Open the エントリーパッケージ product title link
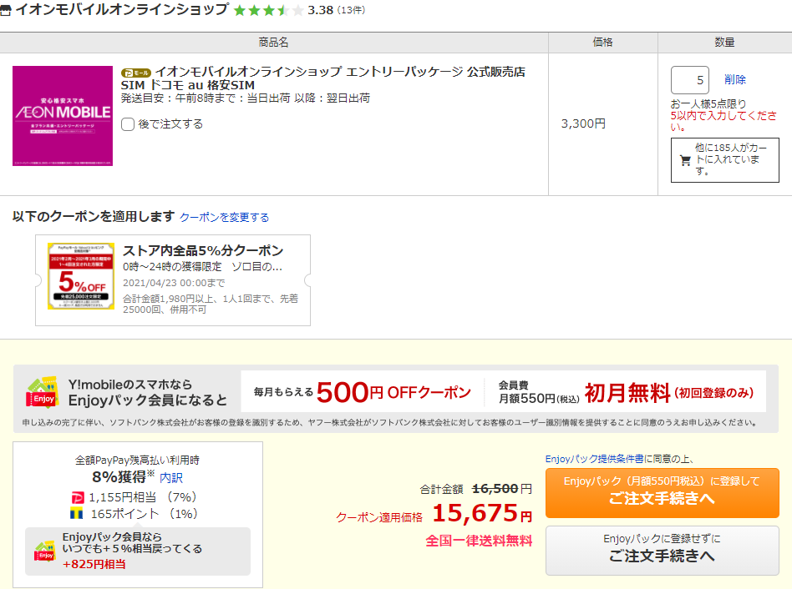The width and height of the screenshot is (792, 589). pyautogui.click(x=322, y=78)
